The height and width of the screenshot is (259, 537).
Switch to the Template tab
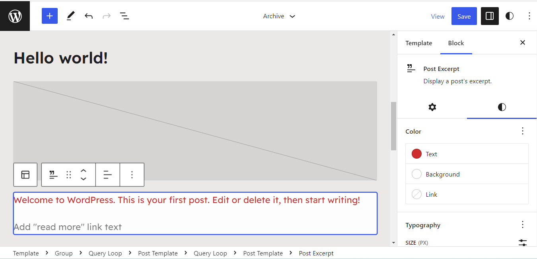pyautogui.click(x=418, y=43)
